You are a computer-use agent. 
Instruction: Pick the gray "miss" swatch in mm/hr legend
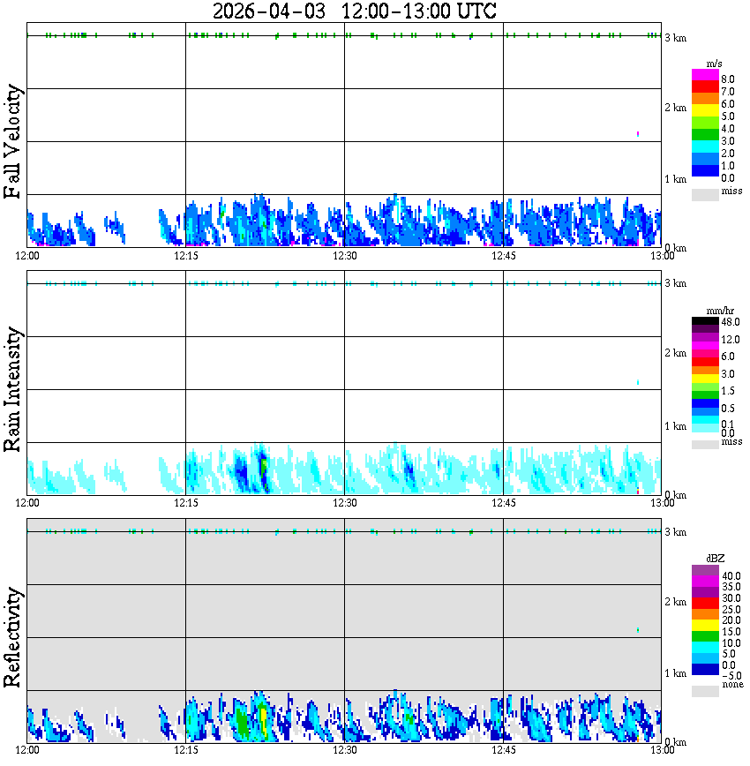pyautogui.click(x=705, y=444)
